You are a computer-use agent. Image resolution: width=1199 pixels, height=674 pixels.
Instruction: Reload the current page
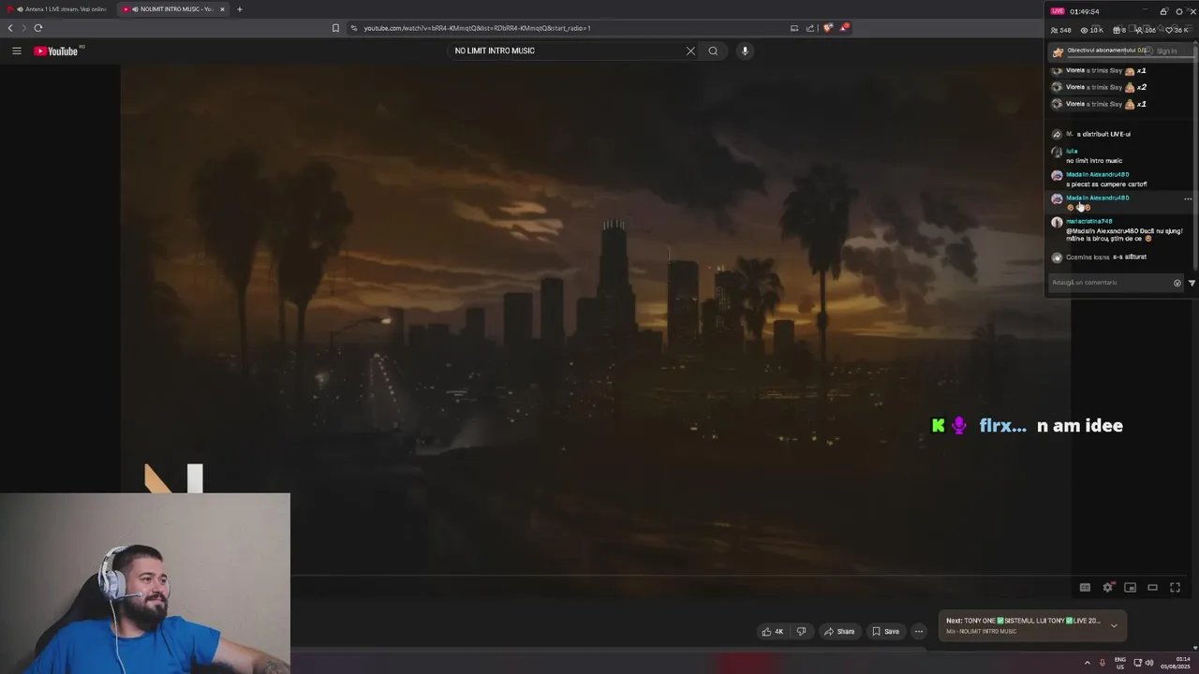[38, 28]
